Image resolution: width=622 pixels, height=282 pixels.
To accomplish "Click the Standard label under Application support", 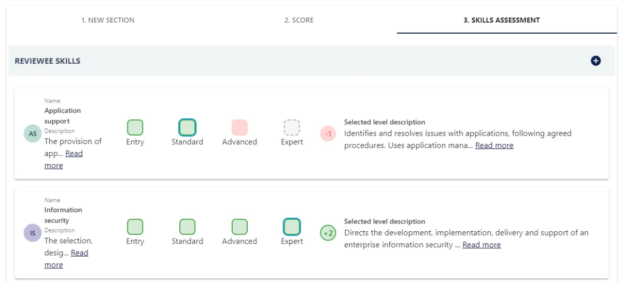I will (x=187, y=142).
